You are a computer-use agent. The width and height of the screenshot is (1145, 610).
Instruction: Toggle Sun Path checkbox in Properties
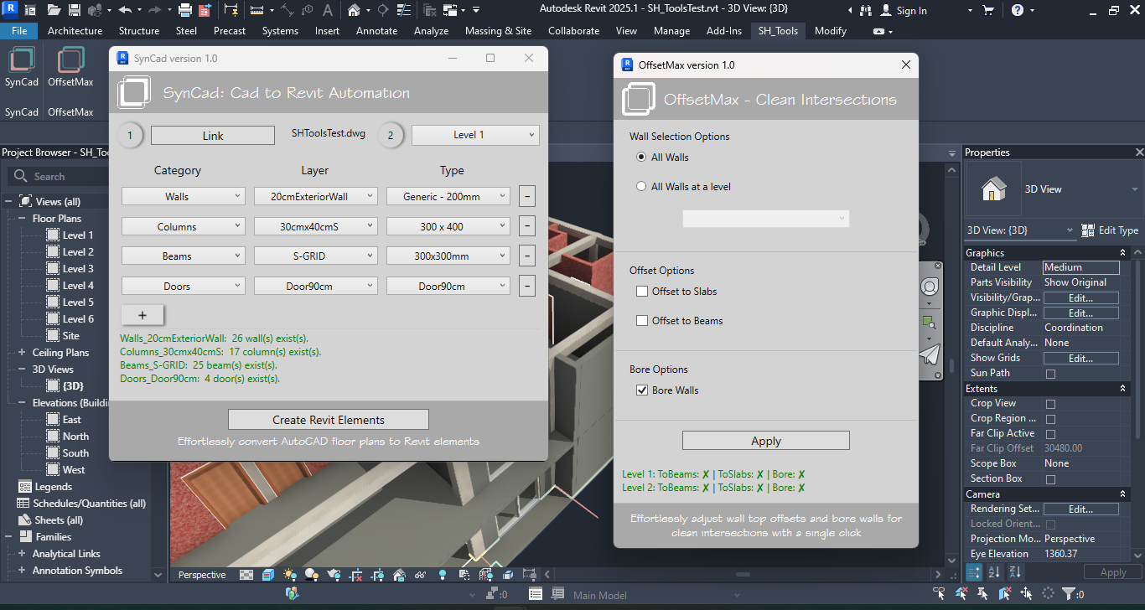tap(1050, 374)
